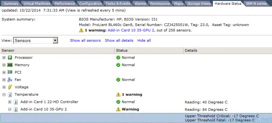Select the Temperature row label
This screenshot has width=272, height=123.
point(27,94)
